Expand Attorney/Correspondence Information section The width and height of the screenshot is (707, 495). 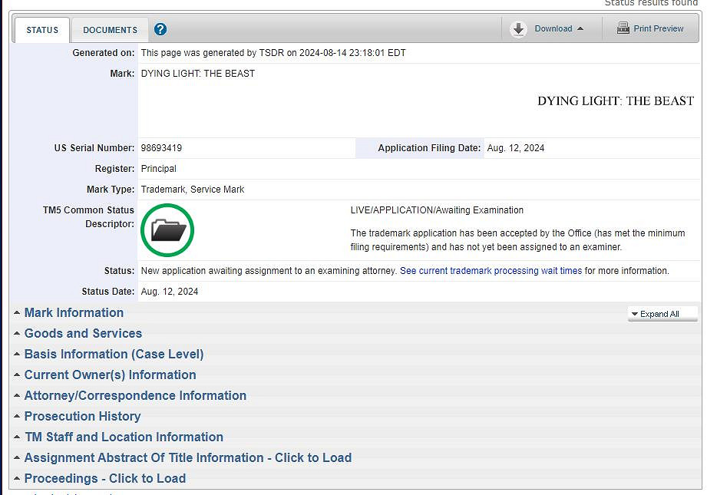pos(135,396)
